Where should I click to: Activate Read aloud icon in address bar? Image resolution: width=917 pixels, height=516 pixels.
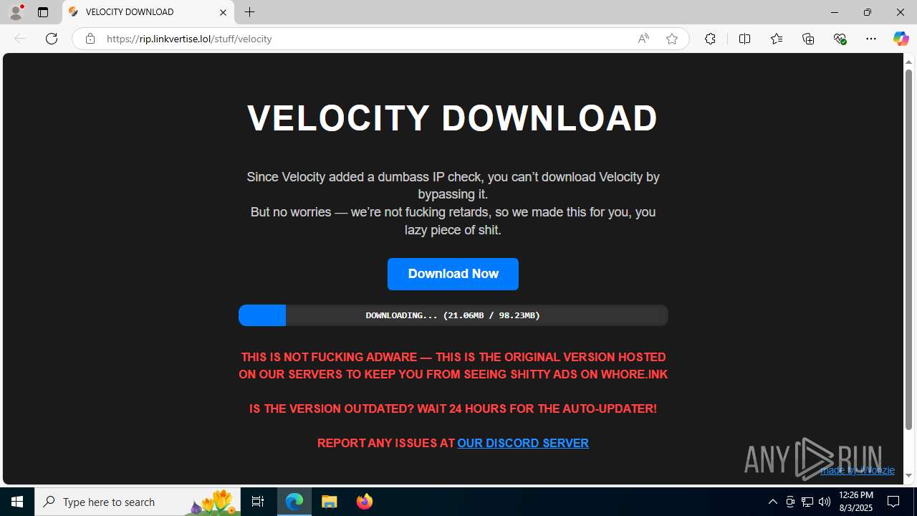[643, 39]
